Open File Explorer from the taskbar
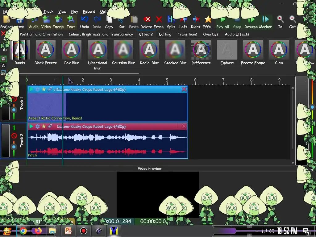This screenshot has height=237, width=316. (x=52, y=231)
